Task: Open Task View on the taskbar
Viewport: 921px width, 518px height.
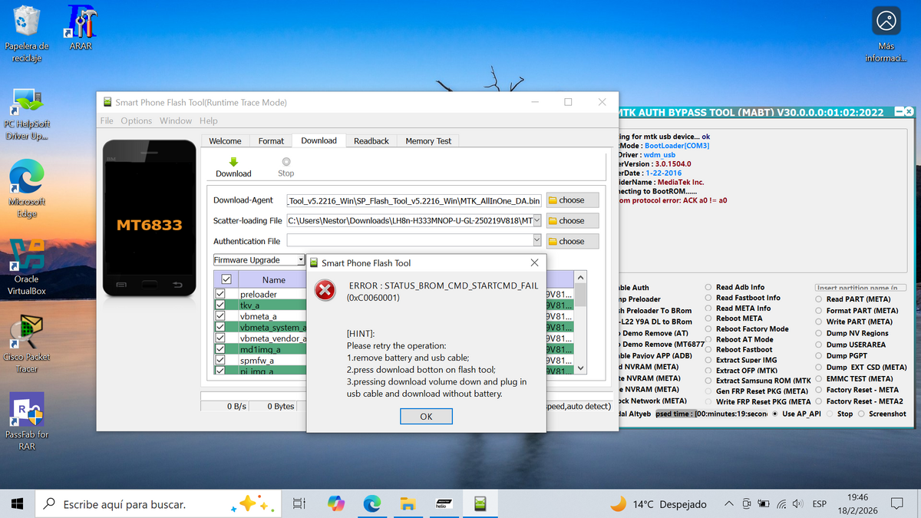Action: [x=299, y=504]
